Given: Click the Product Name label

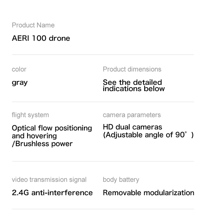Looking at the screenshot, I should [33, 25].
